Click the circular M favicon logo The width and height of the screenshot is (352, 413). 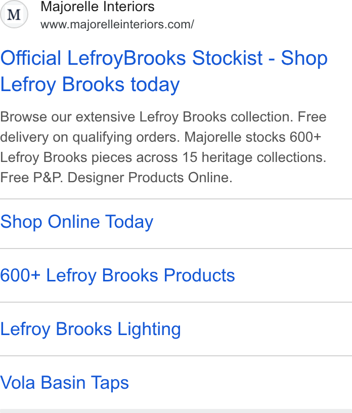pyautogui.click(x=14, y=14)
